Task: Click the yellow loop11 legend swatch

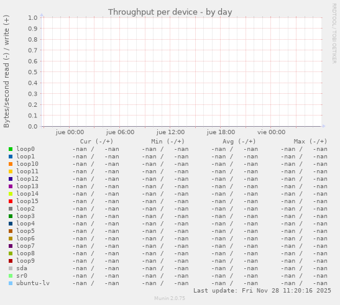Action: tap(11, 171)
